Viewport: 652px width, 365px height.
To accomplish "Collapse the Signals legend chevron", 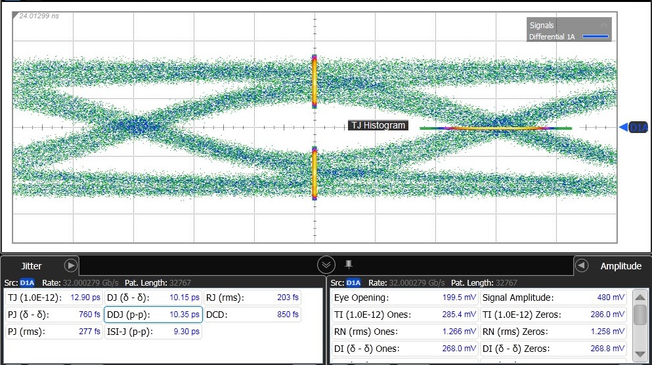I will (x=605, y=25).
